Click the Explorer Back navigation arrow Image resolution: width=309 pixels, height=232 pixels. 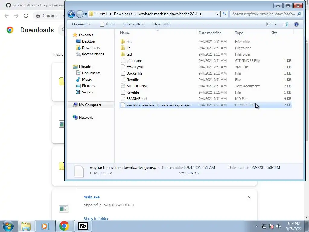coord(71,14)
